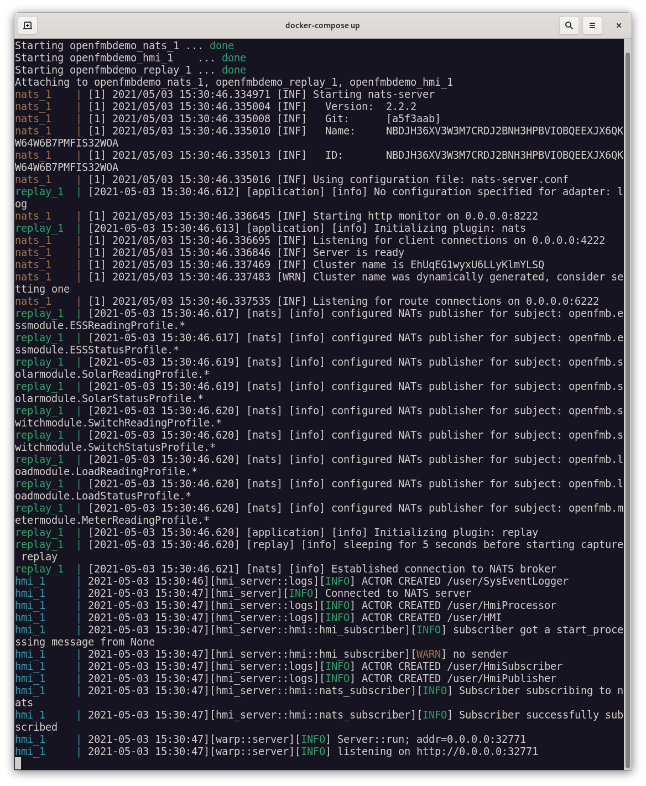646x786 pixels.
Task: Click the 'Starting openfmbdemo_replay_1' line
Action: pyautogui.click(x=131, y=70)
